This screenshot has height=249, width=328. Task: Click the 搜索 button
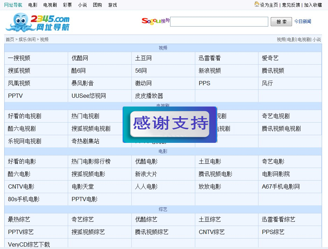point(281,22)
